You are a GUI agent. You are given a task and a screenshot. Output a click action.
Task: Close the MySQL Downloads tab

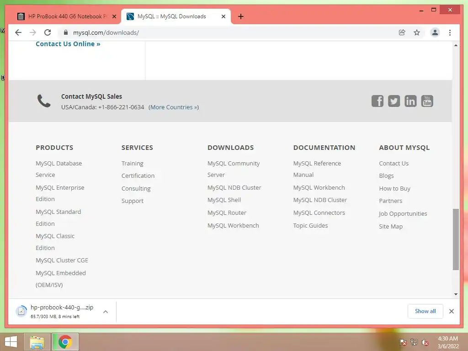tap(223, 16)
